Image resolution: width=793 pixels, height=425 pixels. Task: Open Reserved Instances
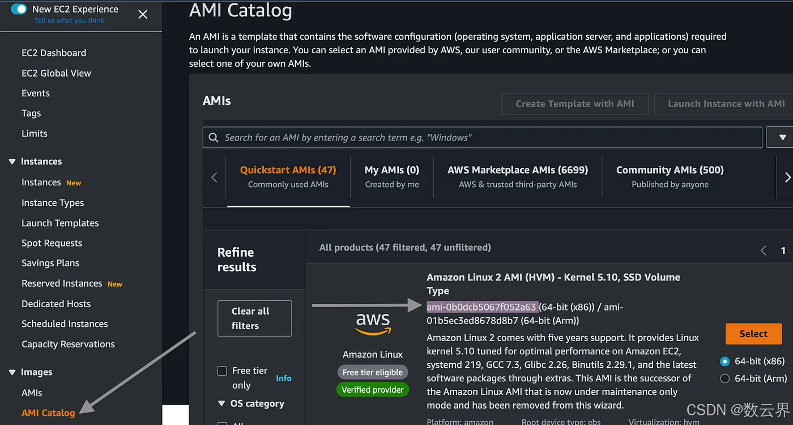(62, 283)
